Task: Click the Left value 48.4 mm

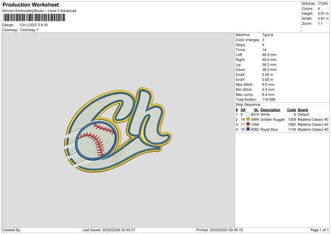Action: (269, 55)
